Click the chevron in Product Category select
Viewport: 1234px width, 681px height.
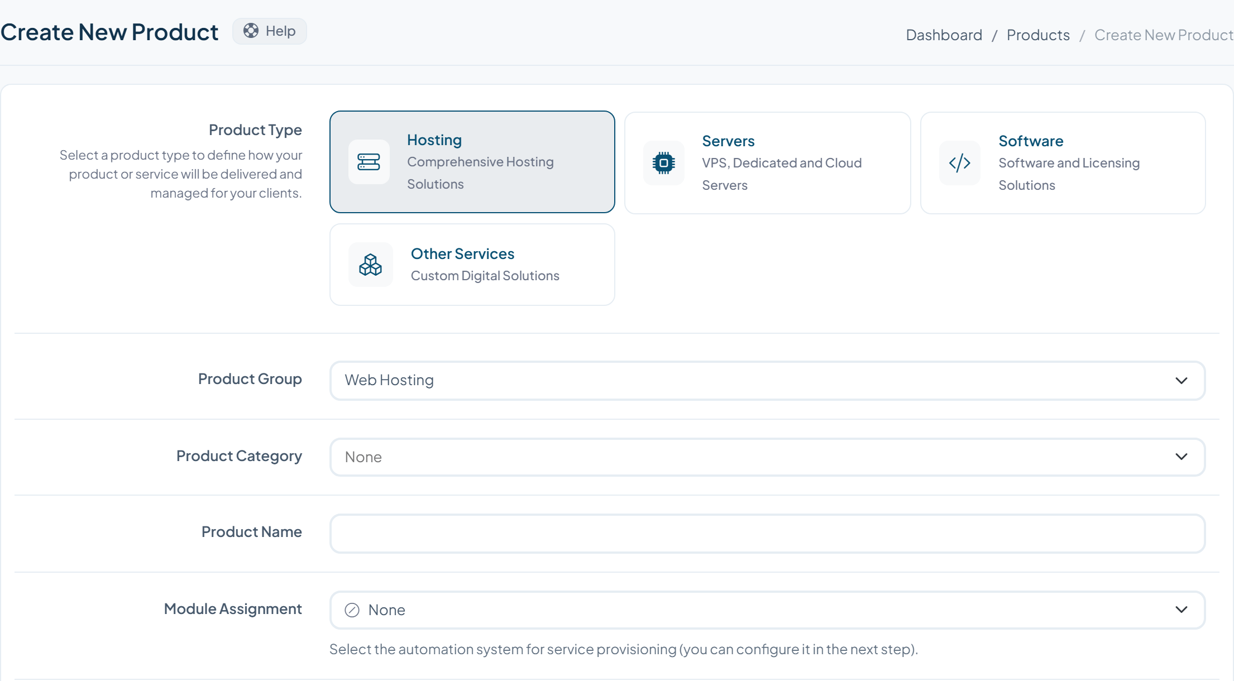tap(1181, 457)
